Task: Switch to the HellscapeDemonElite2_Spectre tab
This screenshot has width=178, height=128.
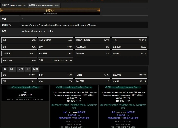Action: point(44,5)
